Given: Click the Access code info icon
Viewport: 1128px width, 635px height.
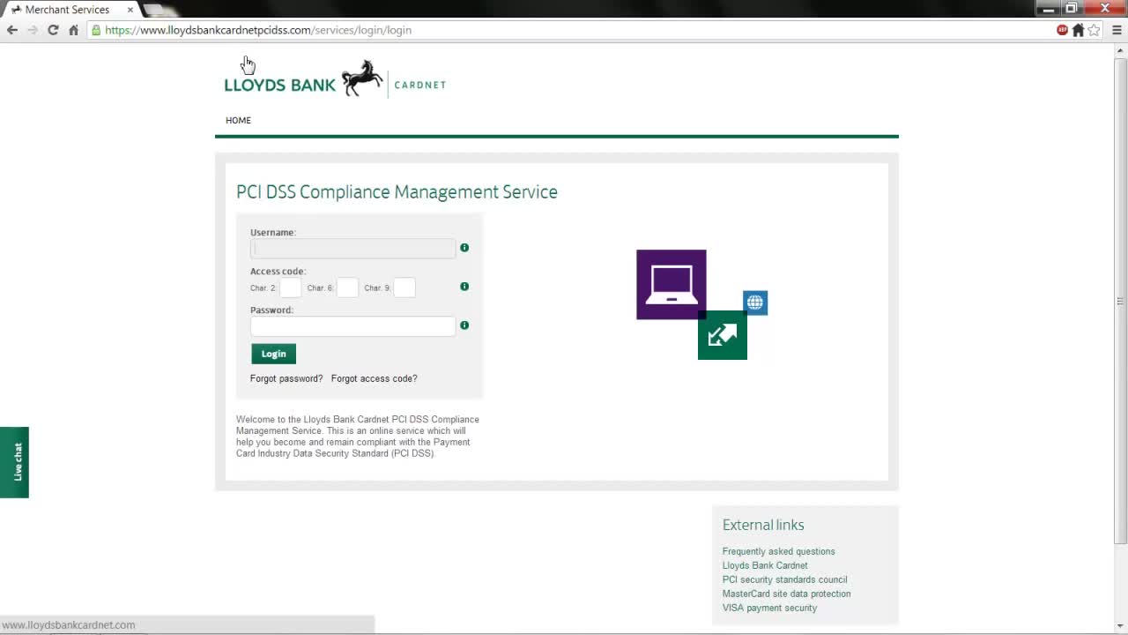Looking at the screenshot, I should [x=464, y=287].
